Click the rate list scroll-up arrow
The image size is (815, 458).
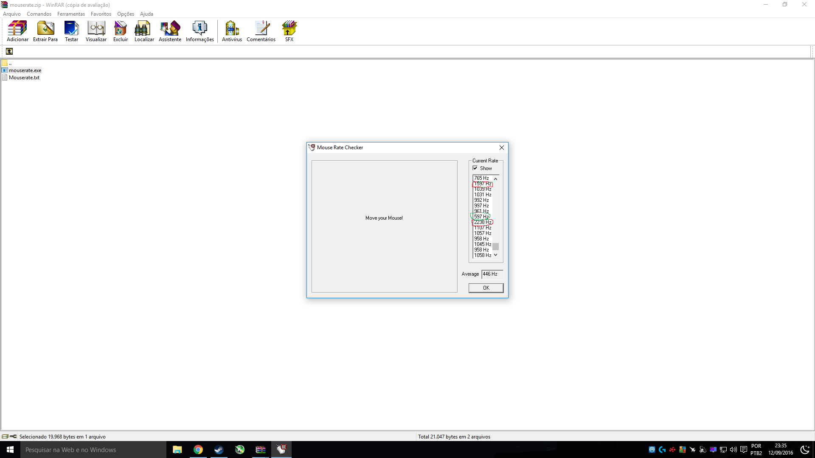[495, 179]
